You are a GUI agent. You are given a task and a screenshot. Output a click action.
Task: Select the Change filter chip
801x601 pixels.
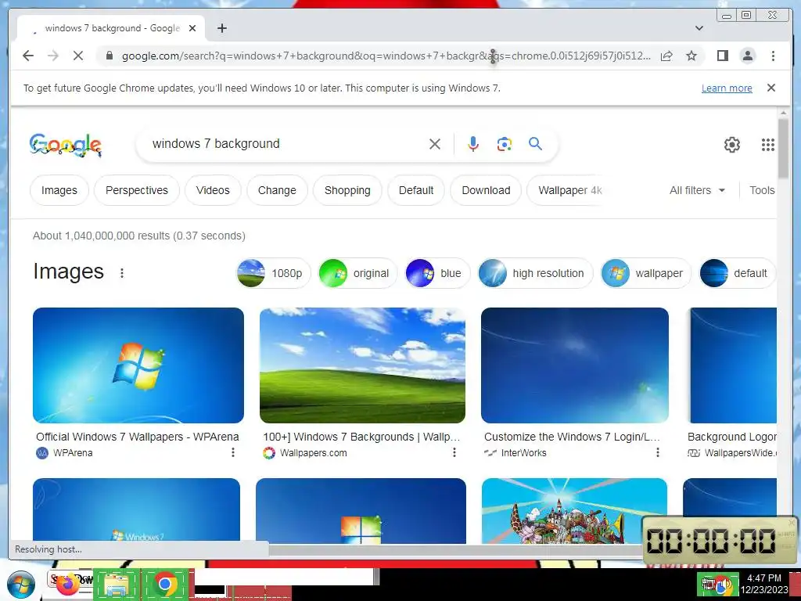(277, 190)
